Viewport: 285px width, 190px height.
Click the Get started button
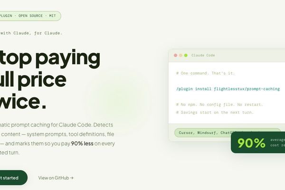13,178
